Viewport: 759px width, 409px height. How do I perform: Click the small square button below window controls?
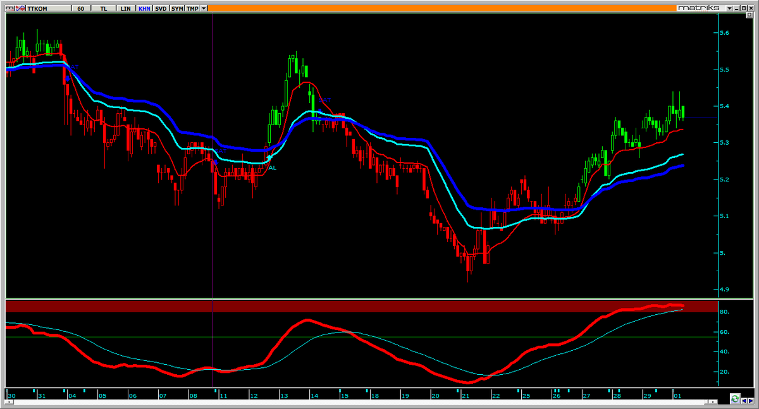(750, 15)
